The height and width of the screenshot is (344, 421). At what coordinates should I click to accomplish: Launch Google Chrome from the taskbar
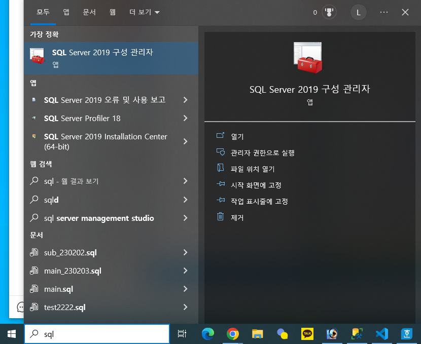(232, 334)
